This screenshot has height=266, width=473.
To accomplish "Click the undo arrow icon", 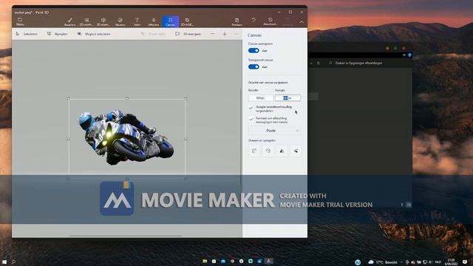I will (253, 20).
